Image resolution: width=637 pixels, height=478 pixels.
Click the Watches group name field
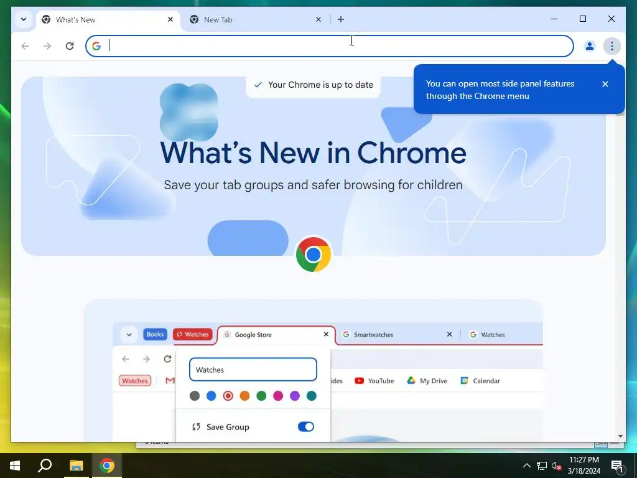point(253,370)
